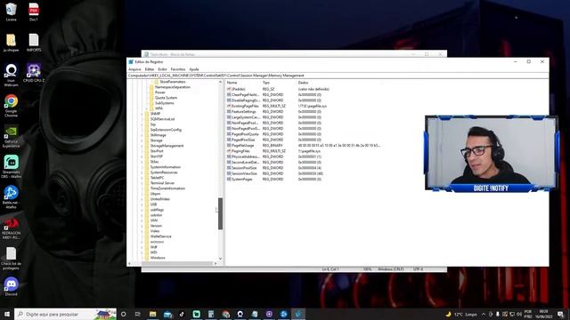Select the LargeSystemCache value icon

pyautogui.click(x=229, y=117)
